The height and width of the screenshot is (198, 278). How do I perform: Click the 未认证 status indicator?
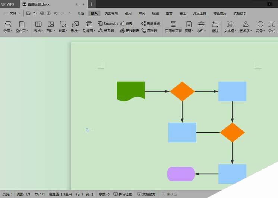point(169,194)
